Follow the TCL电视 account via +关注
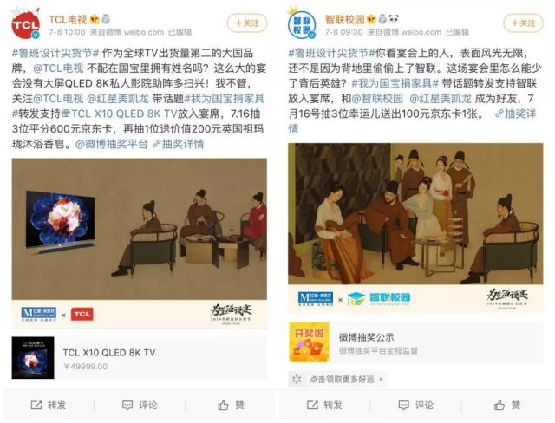Screen dimensions: 555x423 click(x=247, y=23)
